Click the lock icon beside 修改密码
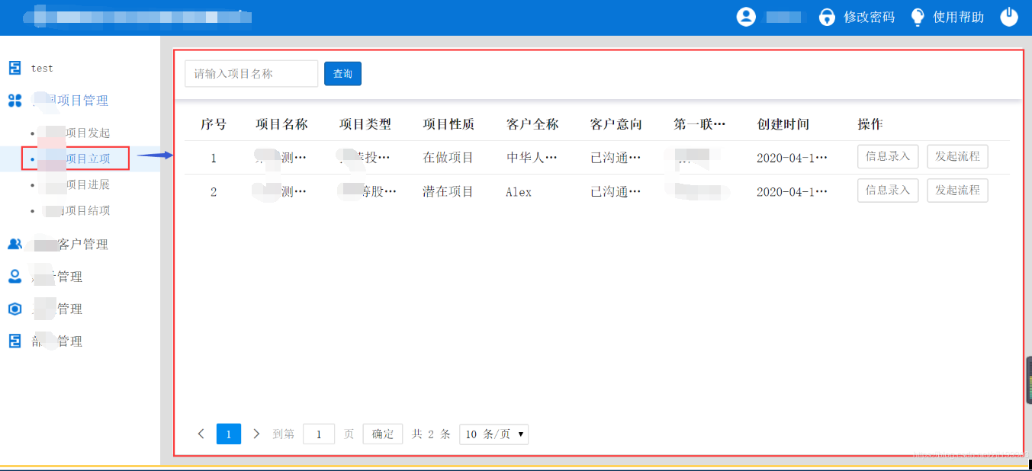This screenshot has height=471, width=1032. click(827, 16)
